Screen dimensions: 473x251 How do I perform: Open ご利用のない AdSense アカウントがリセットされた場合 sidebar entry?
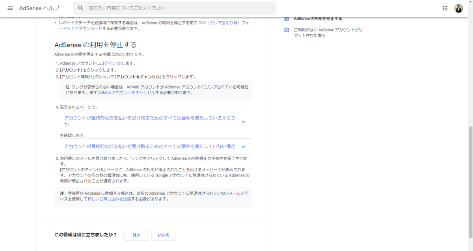click(328, 33)
